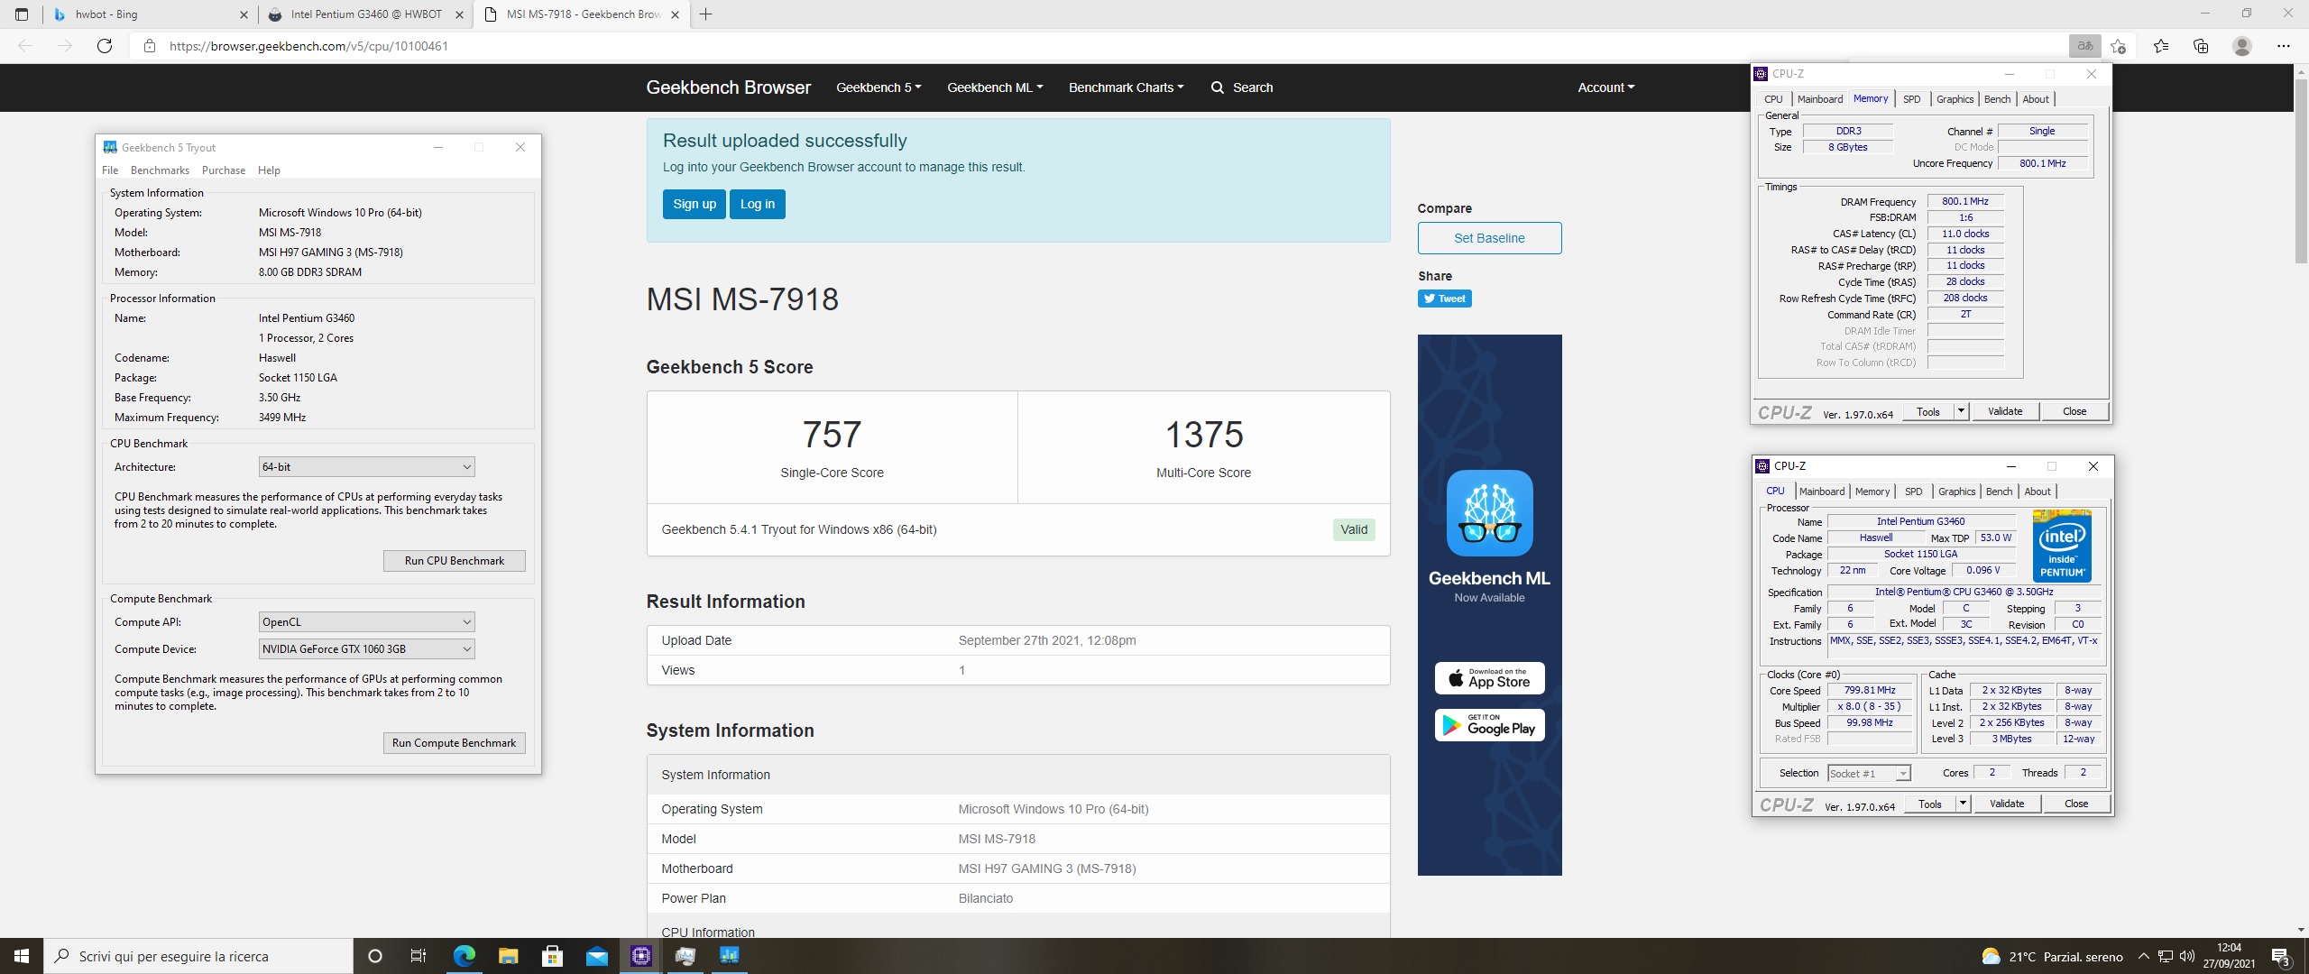Click the Geekbench 5 taskbar icon
The width and height of the screenshot is (2309, 974).
pos(729,956)
